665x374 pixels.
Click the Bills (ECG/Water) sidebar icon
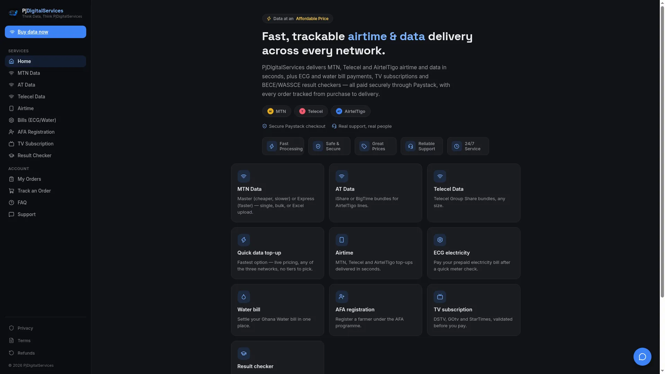point(11,120)
